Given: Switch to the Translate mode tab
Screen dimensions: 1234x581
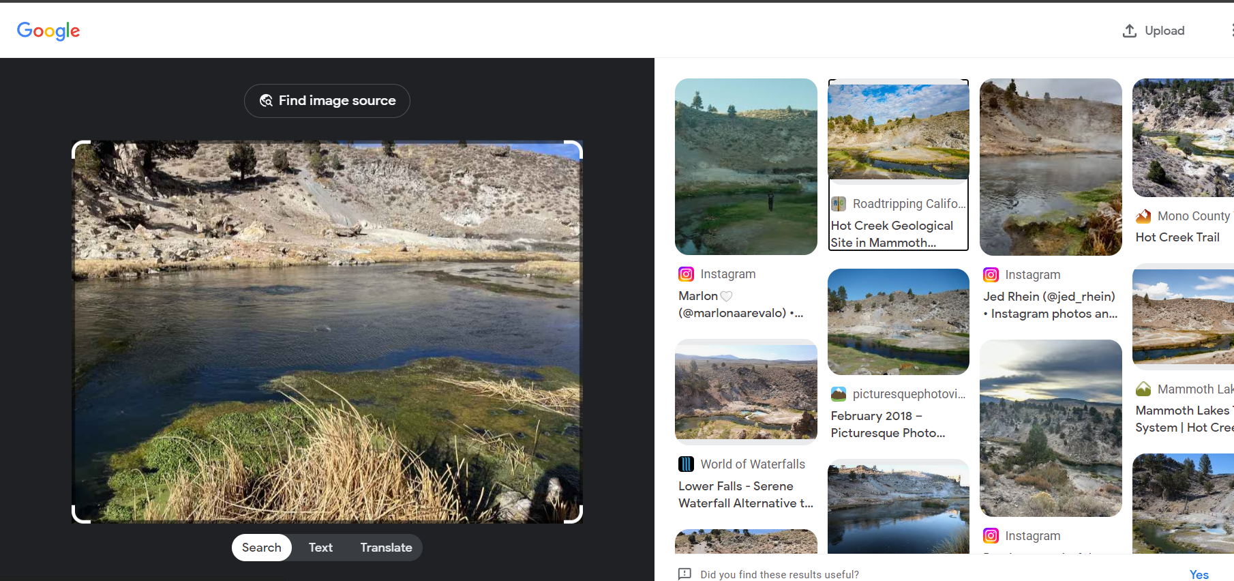Looking at the screenshot, I should [386, 548].
